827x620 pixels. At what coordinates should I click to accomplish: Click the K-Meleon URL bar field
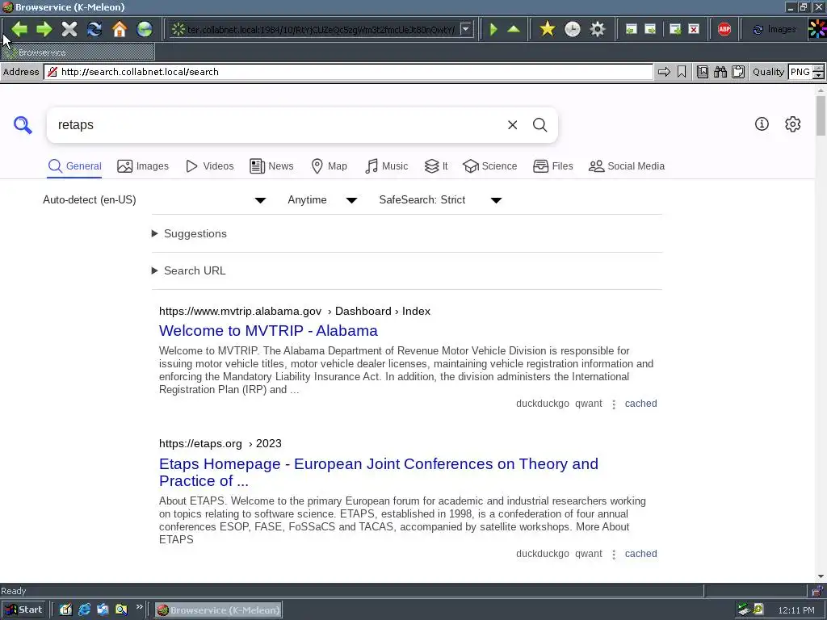[321, 29]
